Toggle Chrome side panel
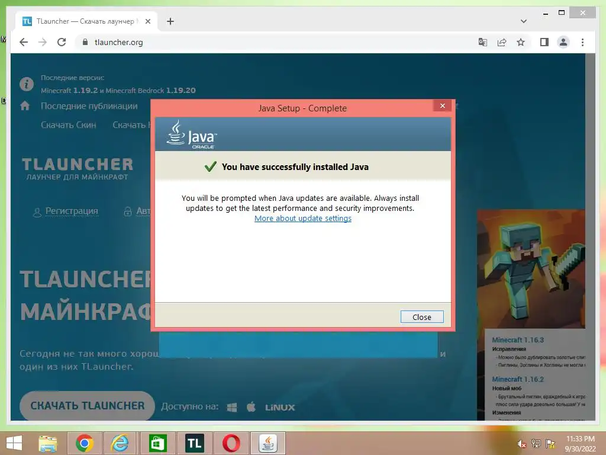This screenshot has height=455, width=606. pos(544,42)
